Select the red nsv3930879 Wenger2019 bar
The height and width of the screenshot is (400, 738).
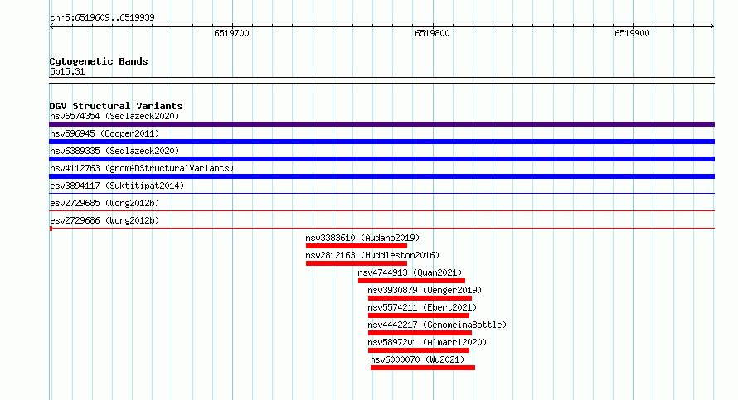pos(420,298)
